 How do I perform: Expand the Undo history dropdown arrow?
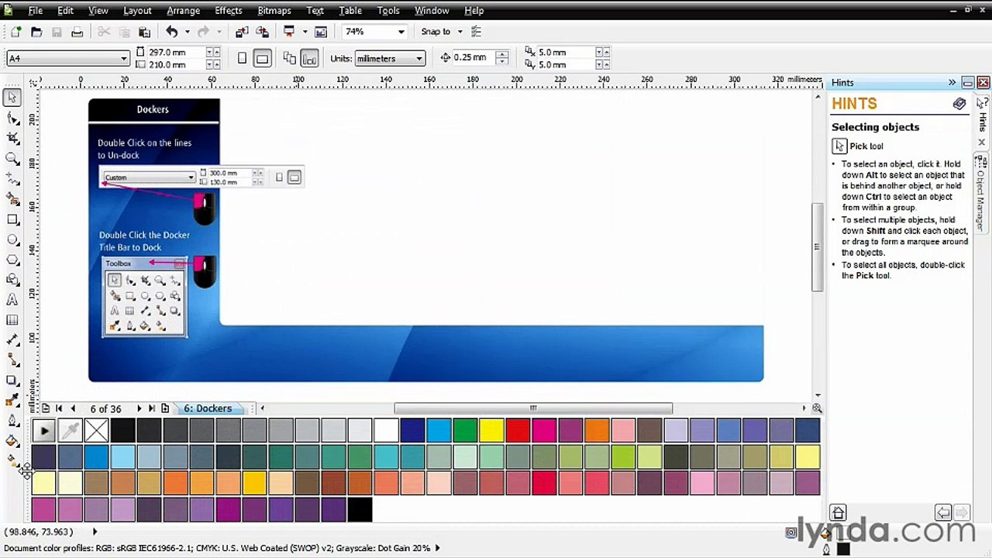click(x=187, y=32)
